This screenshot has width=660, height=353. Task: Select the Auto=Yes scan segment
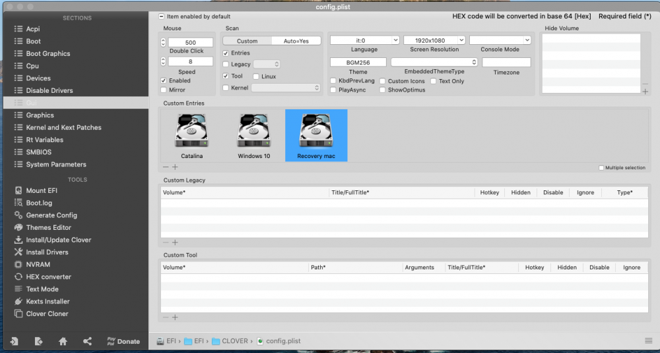tap(296, 41)
